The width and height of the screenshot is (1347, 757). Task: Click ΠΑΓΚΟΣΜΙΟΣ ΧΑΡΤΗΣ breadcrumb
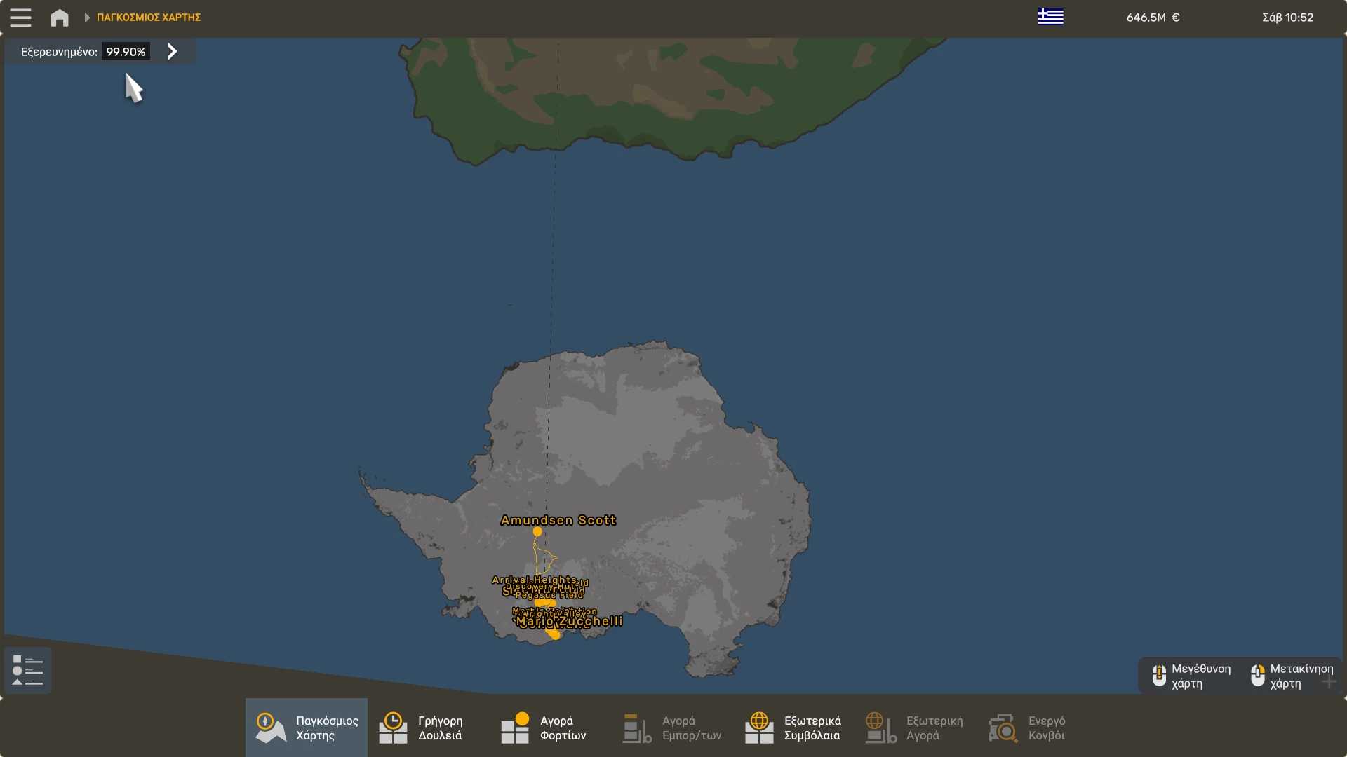149,18
